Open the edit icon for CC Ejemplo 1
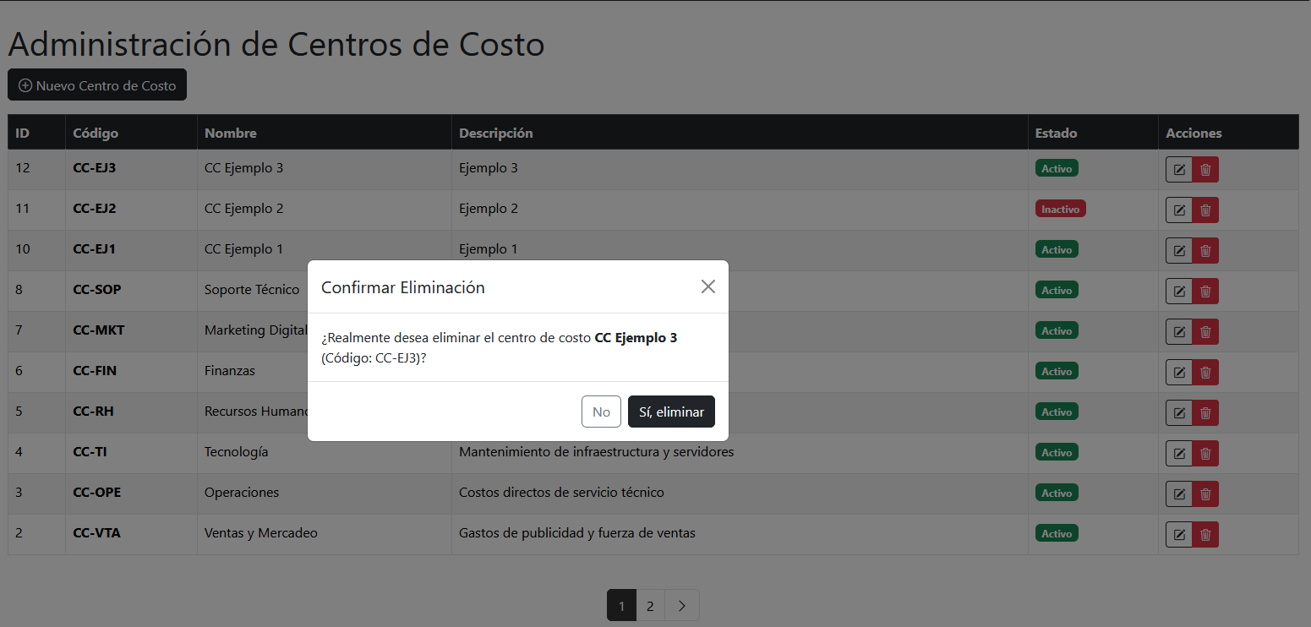 (x=1178, y=249)
